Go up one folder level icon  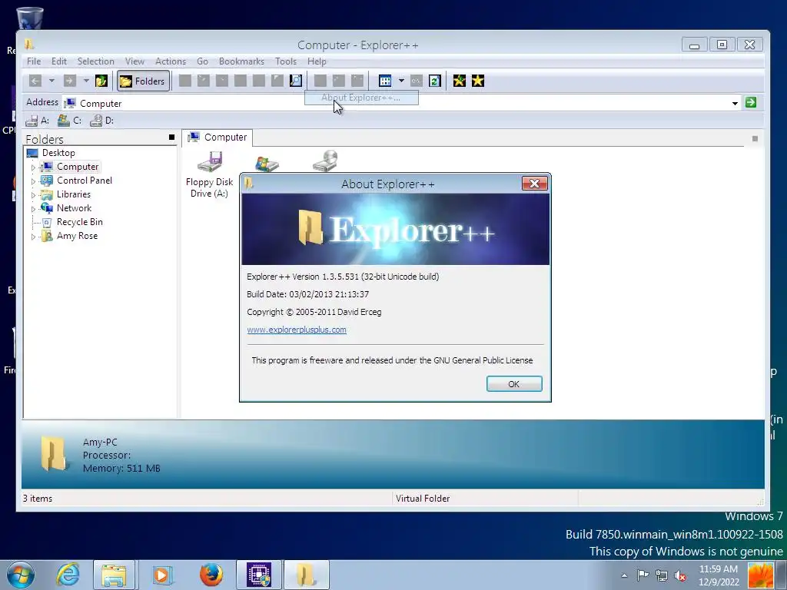tap(101, 81)
